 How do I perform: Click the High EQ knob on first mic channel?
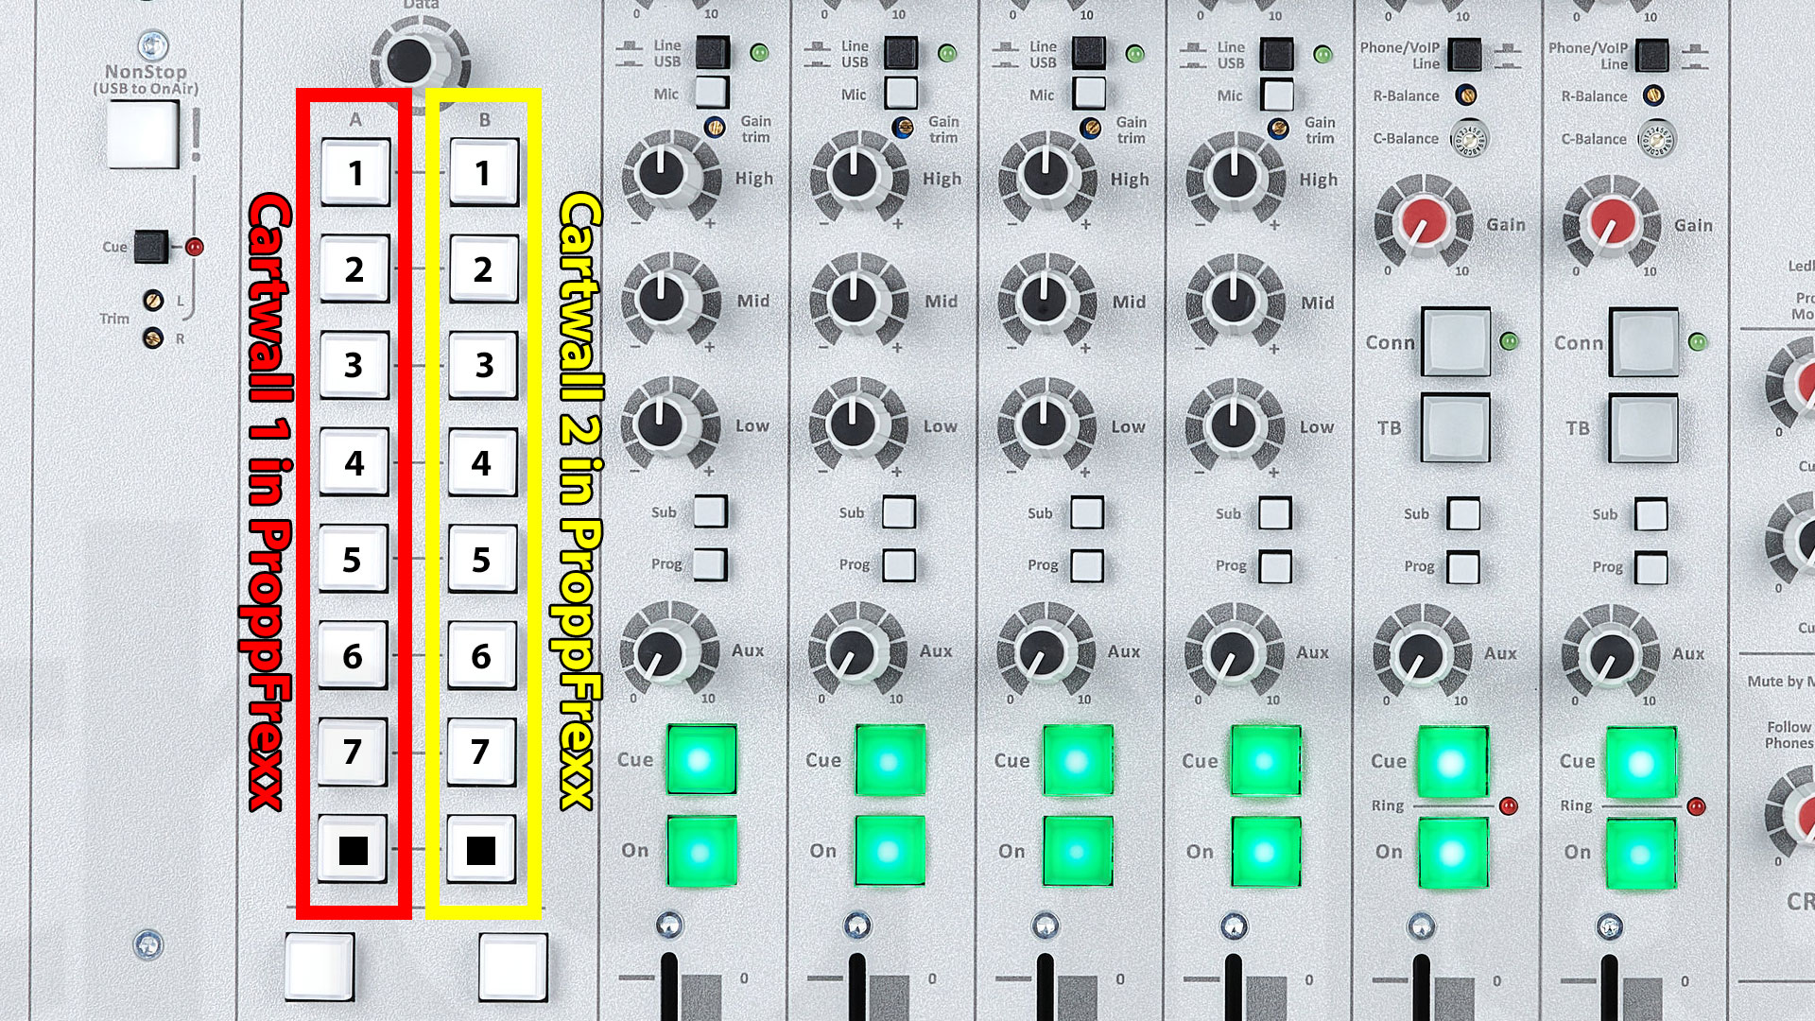tap(664, 175)
